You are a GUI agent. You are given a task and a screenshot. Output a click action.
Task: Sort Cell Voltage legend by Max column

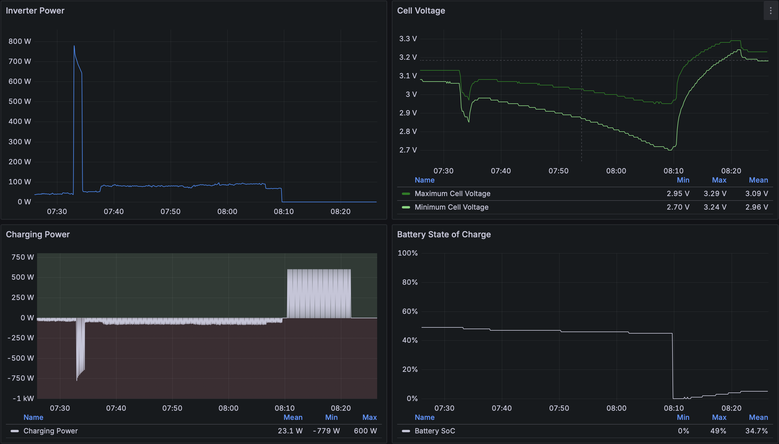pyautogui.click(x=719, y=180)
